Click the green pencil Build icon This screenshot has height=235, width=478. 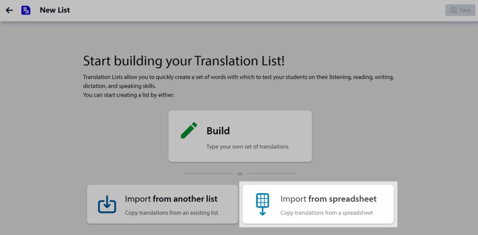point(189,130)
